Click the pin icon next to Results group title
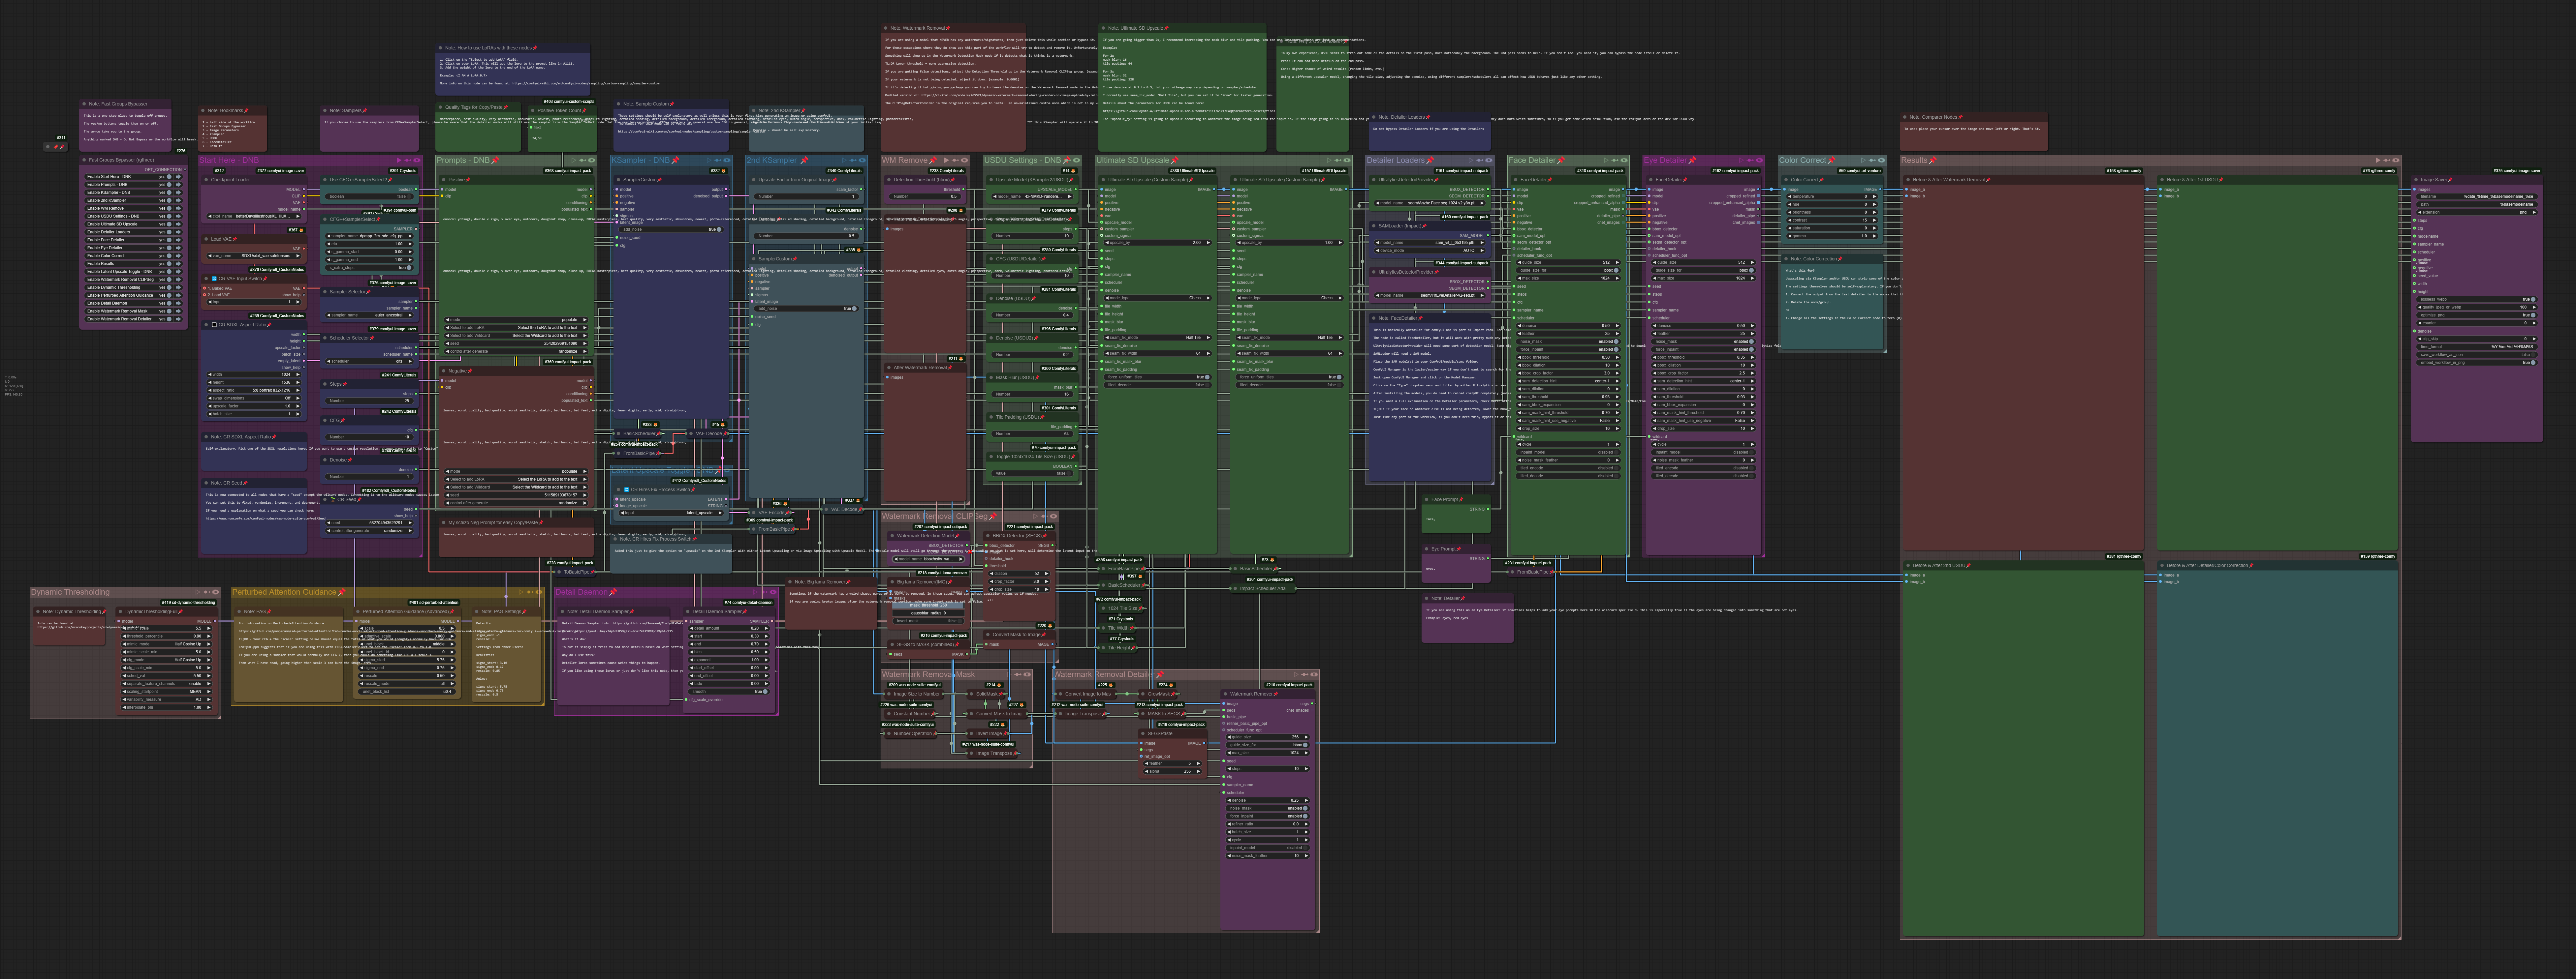 tap(1933, 160)
